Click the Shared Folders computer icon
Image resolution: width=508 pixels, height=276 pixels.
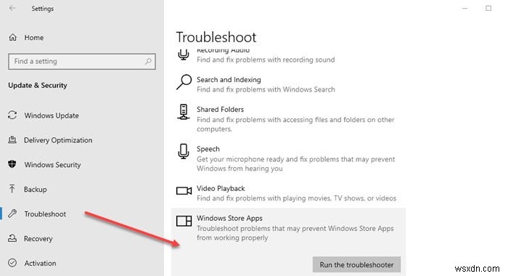click(x=184, y=112)
